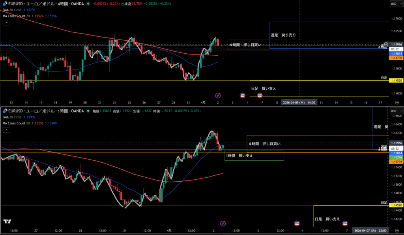The image size is (404, 235).
Task: Select the 1時間 買い支え green rectangle
Action: (254, 156)
